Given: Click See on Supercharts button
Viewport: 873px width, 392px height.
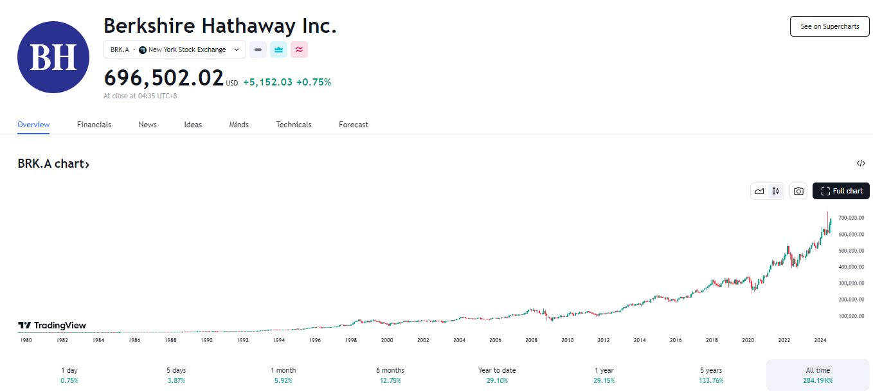Looking at the screenshot, I should (x=829, y=26).
